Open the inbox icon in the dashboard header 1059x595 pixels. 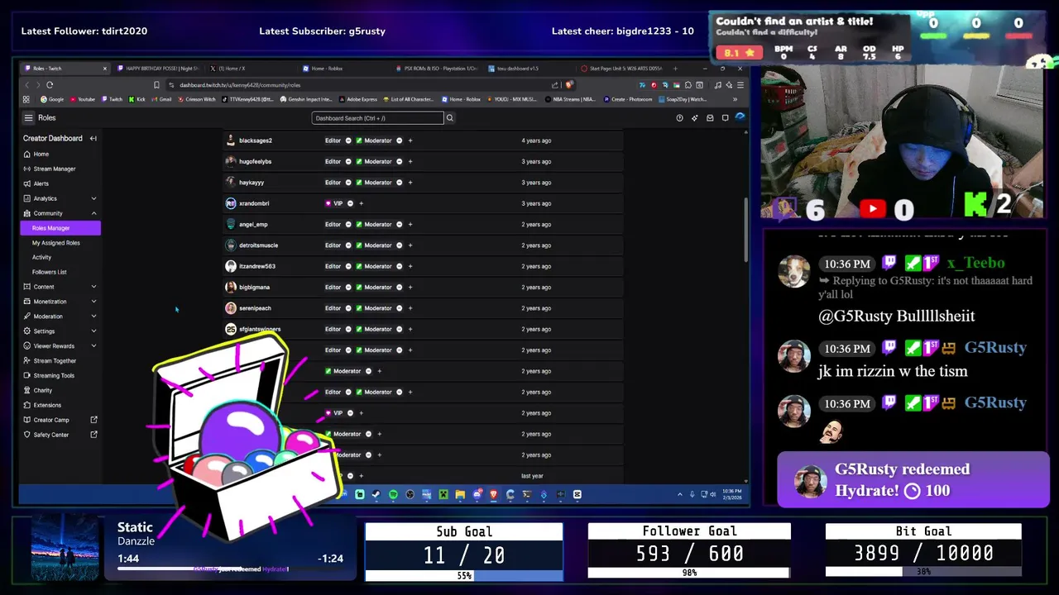[x=710, y=118]
